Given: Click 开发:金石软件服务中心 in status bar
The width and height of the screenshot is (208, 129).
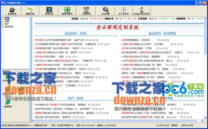Looking at the screenshot, I should 63,126.
